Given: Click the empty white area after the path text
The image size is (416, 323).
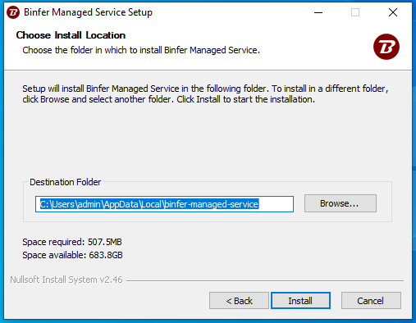Looking at the screenshot, I should pyautogui.click(x=276, y=204).
